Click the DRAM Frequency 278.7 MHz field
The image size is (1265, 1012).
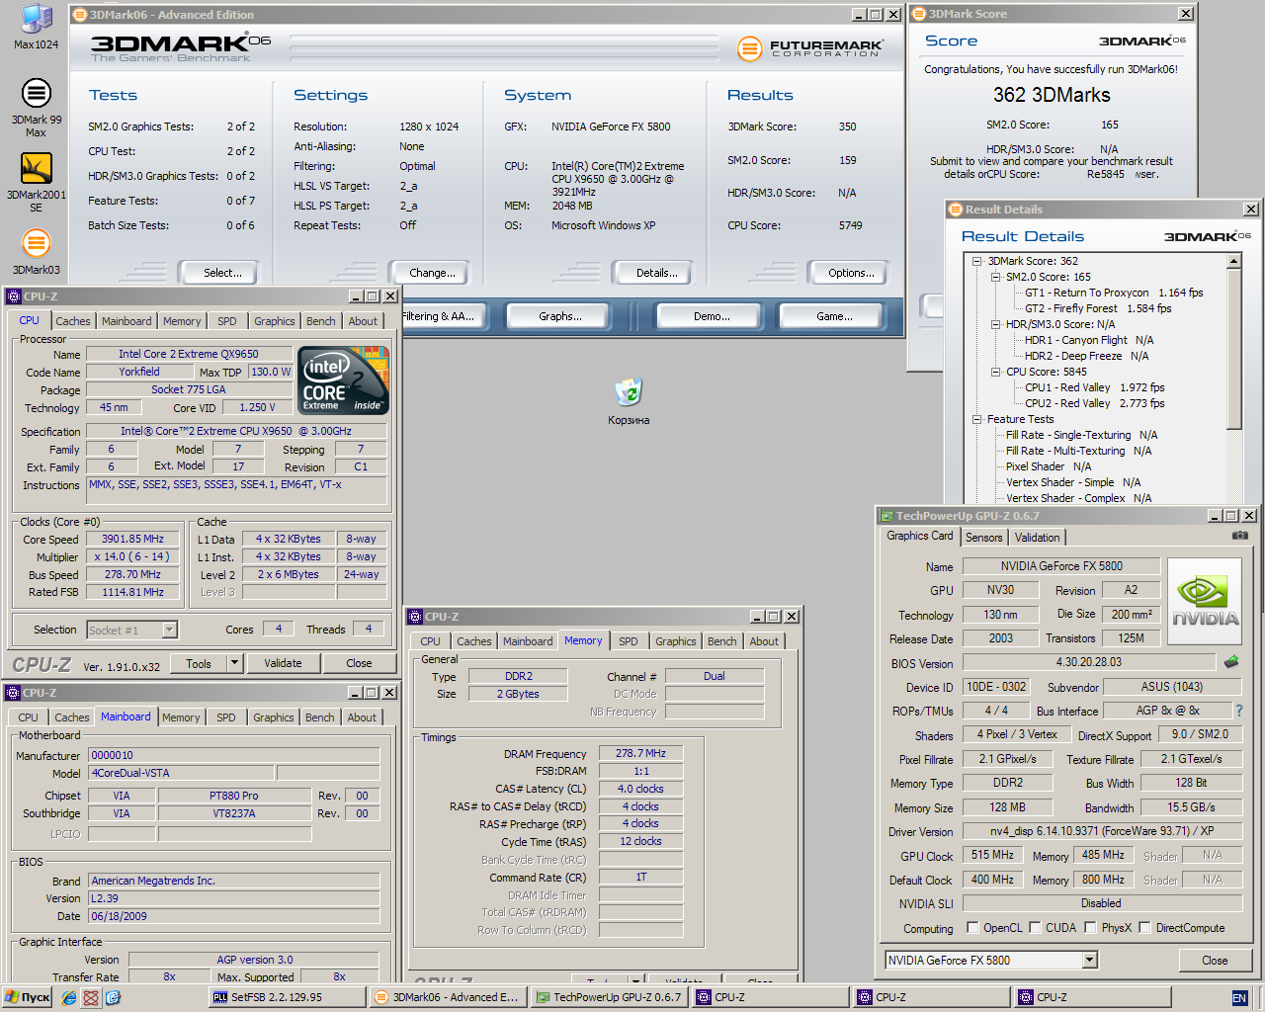pos(640,753)
